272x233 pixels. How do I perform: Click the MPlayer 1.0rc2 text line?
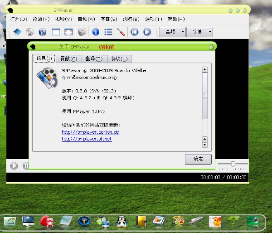pyautogui.click(x=83, y=112)
